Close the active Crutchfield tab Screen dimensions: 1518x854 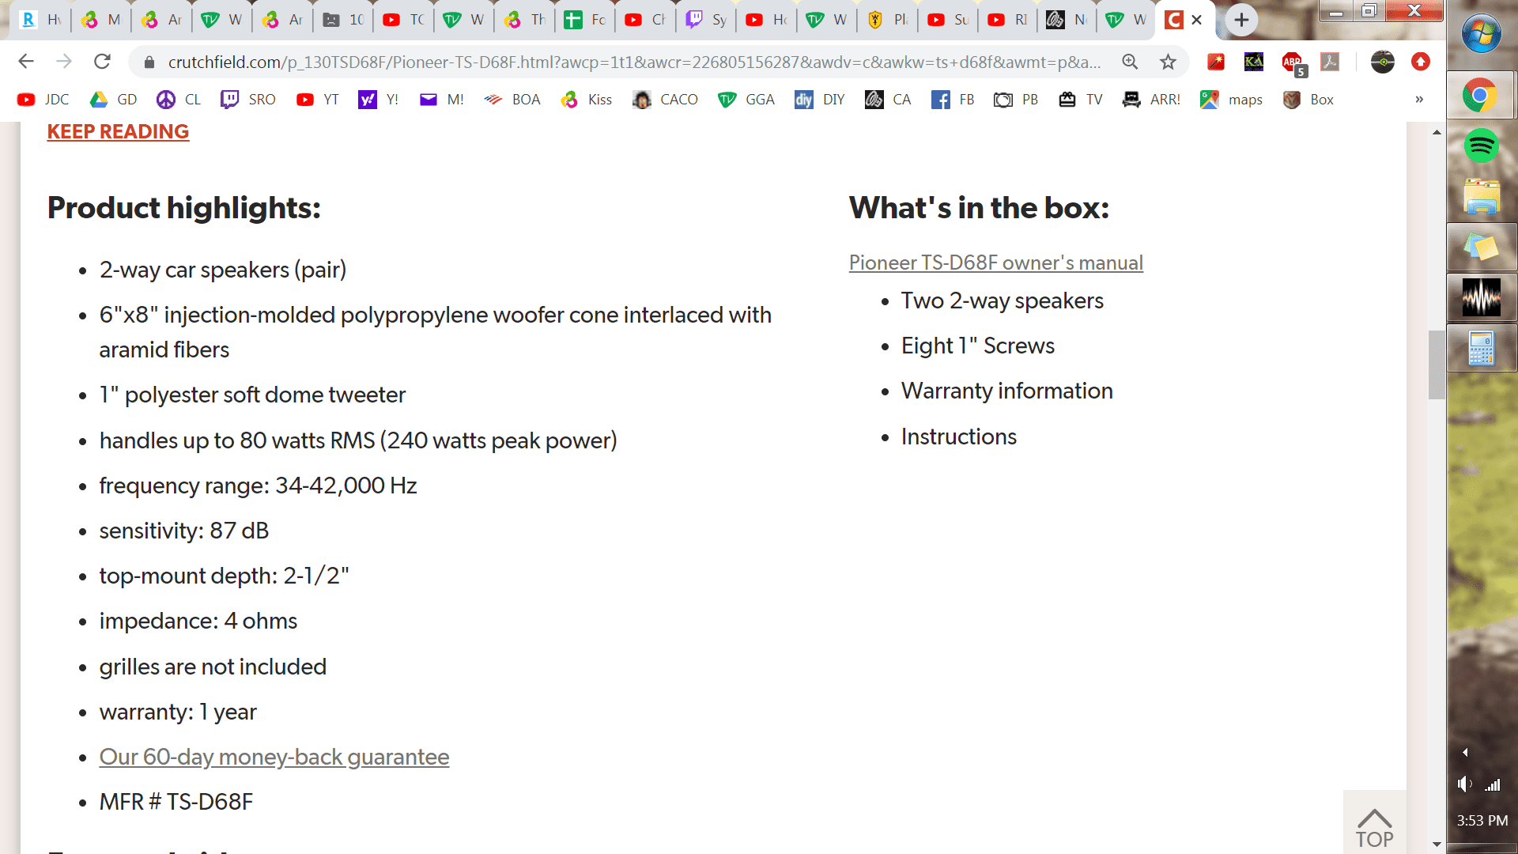pyautogui.click(x=1197, y=20)
